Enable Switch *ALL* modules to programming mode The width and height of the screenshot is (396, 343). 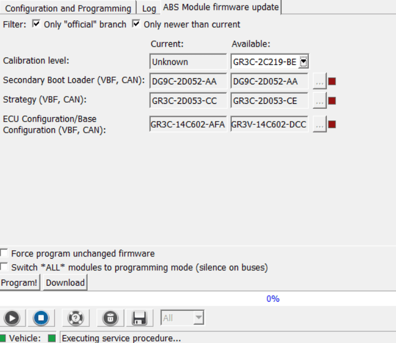4,266
